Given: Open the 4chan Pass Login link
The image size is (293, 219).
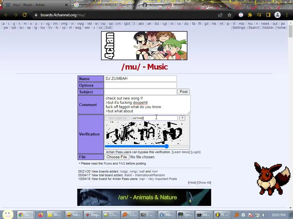Looking at the screenshot, I should point(195,152).
